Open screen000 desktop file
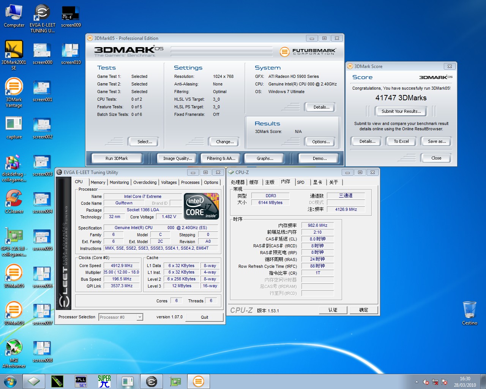 [42, 54]
